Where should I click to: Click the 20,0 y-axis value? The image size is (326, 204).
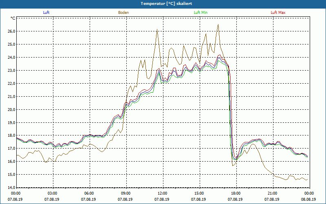[x=12, y=109]
